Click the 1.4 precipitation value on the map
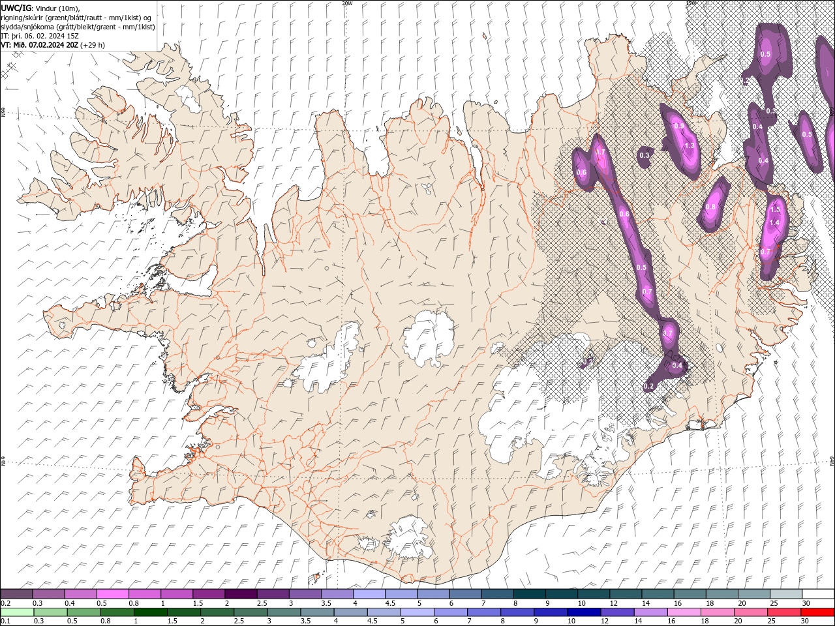 coord(774,222)
